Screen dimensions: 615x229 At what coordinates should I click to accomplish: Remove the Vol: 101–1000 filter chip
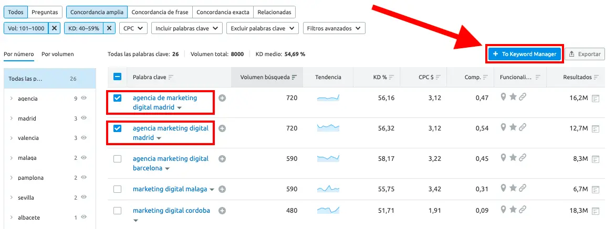55,28
